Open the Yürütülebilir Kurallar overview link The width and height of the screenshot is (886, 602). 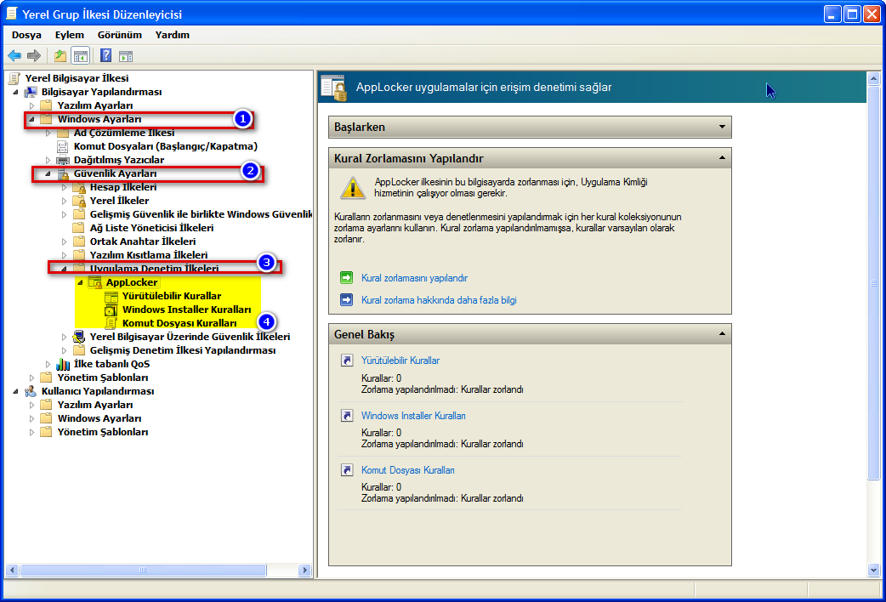click(400, 360)
